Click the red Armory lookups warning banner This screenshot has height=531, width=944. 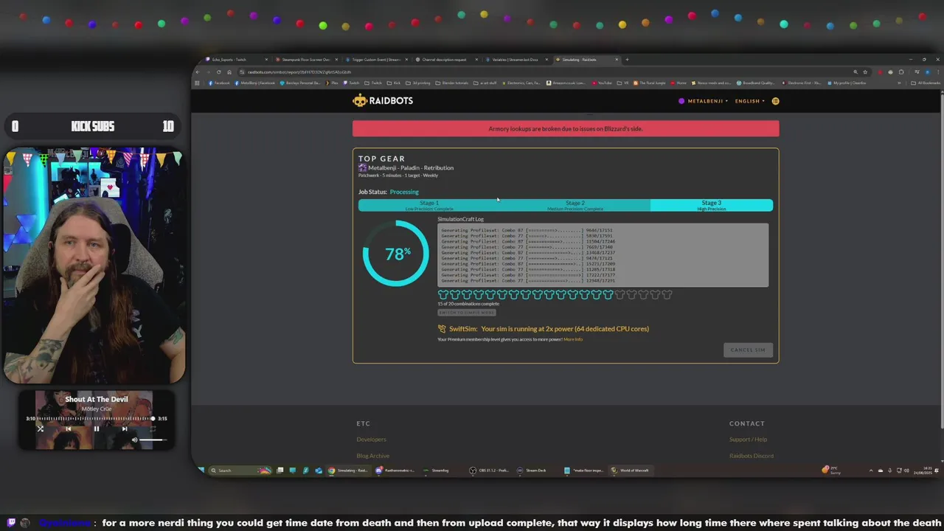[566, 128]
